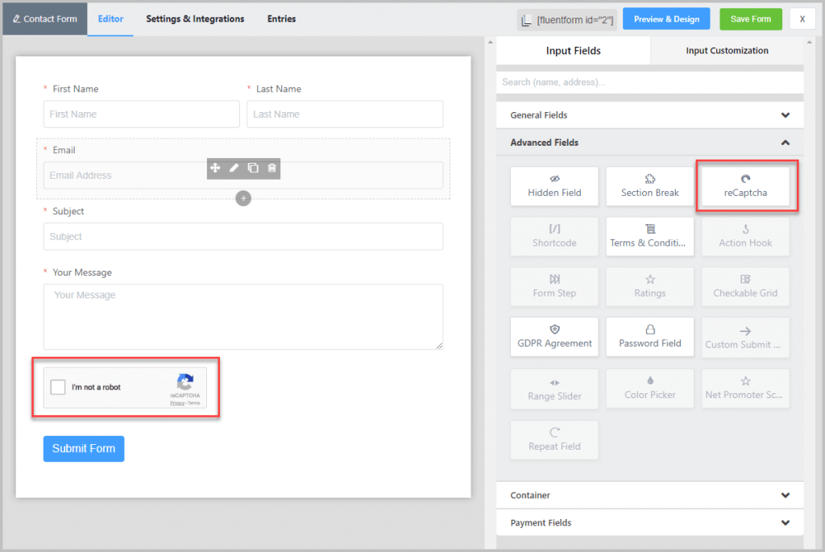
Task: Add an Action Hook field
Action: click(x=745, y=236)
